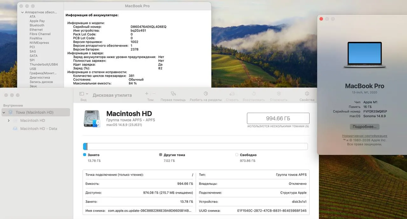
Task: Click macOS version Sonoma 14.8.9 text
Action: click(375, 116)
